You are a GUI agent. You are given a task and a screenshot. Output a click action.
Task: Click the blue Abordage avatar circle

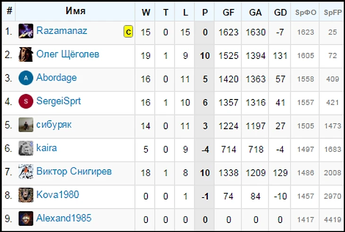click(x=26, y=78)
